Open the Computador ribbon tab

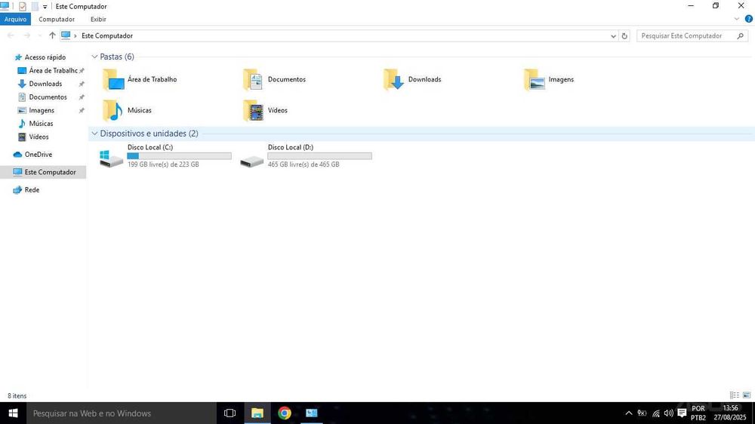[57, 20]
